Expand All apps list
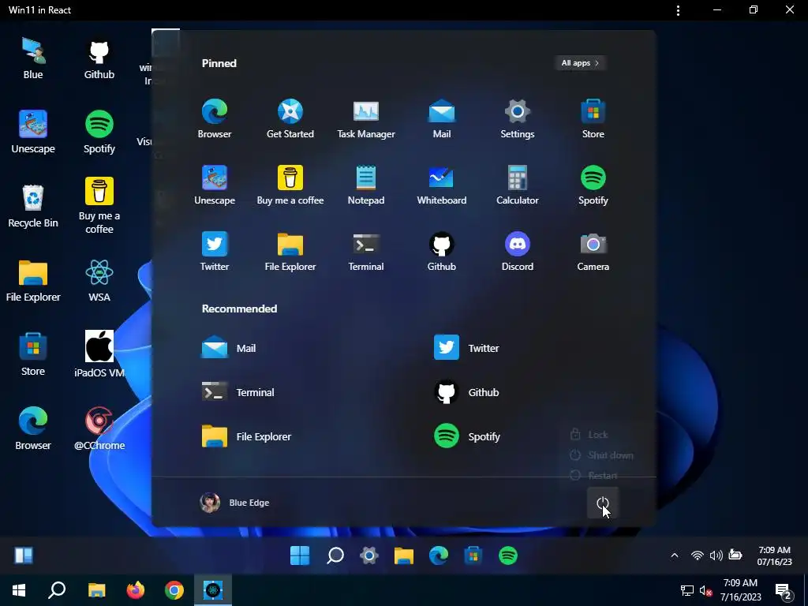This screenshot has height=606, width=808. [580, 63]
